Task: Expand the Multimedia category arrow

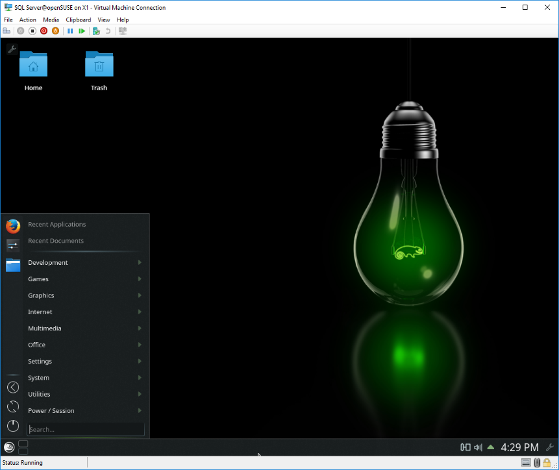Action: click(140, 328)
